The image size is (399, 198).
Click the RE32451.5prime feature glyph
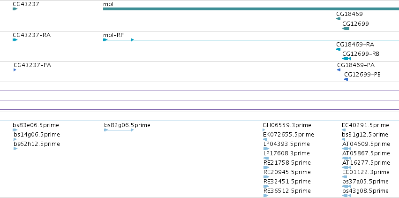(266, 187)
